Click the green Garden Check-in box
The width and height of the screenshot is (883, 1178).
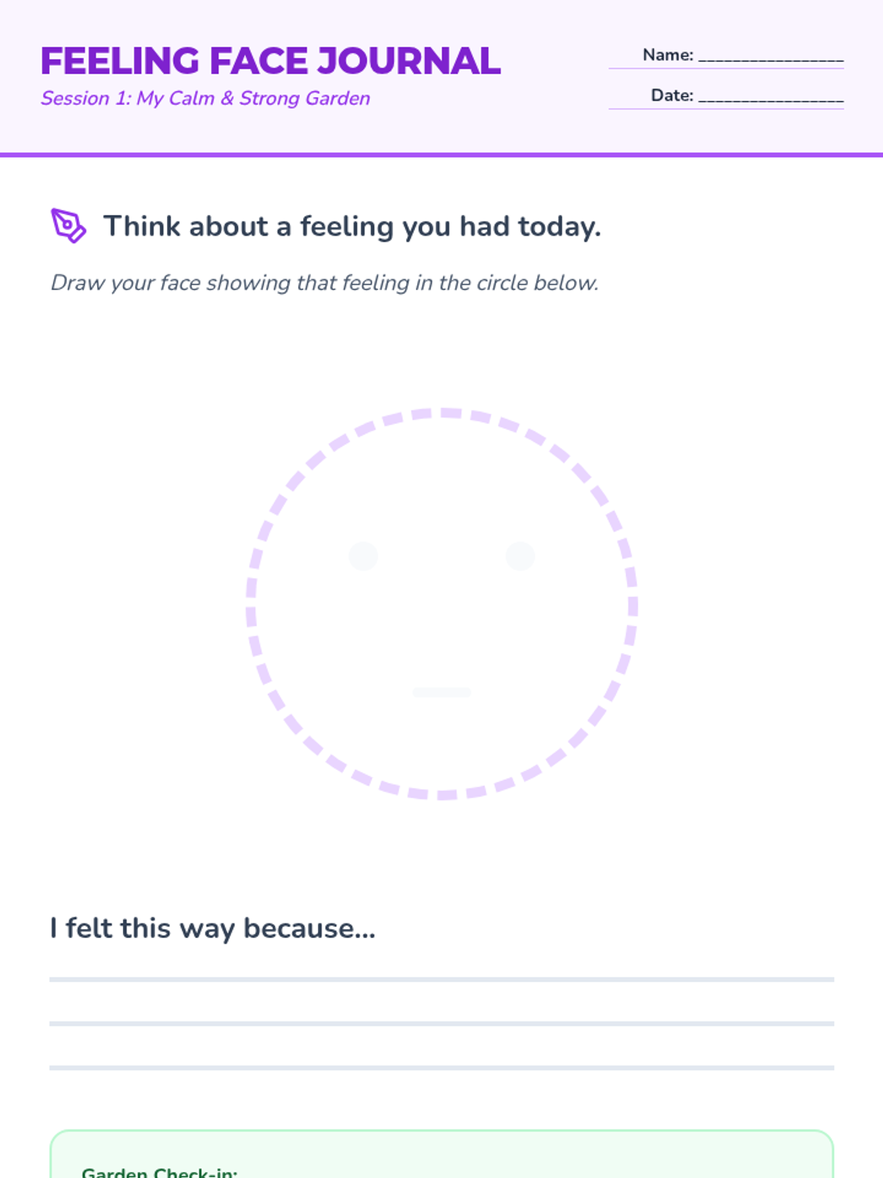(441, 1154)
